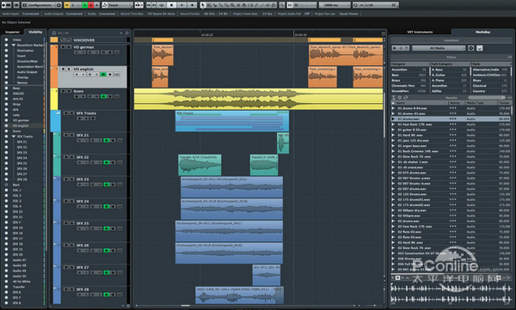Screen dimensions: 516x310
Task: Select the arrow object selection tool
Action: pos(203,5)
